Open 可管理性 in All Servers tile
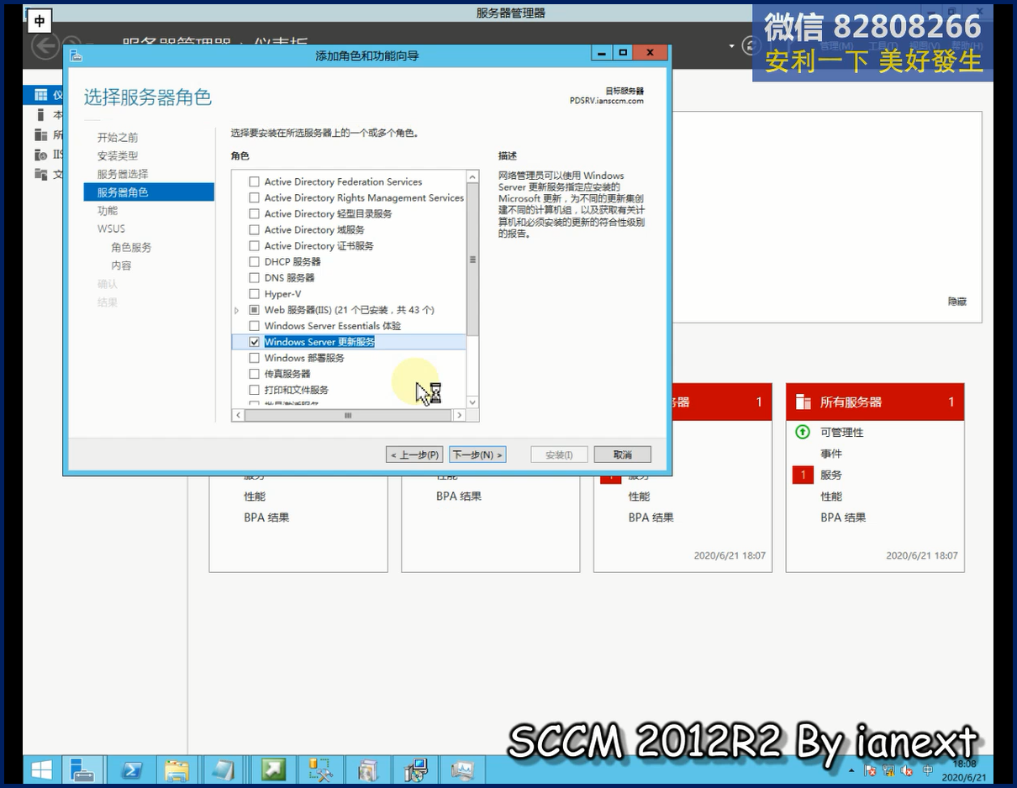 coord(842,432)
